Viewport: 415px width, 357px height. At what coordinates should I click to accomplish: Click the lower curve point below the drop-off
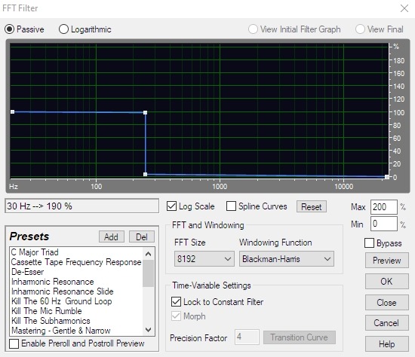[x=145, y=174]
